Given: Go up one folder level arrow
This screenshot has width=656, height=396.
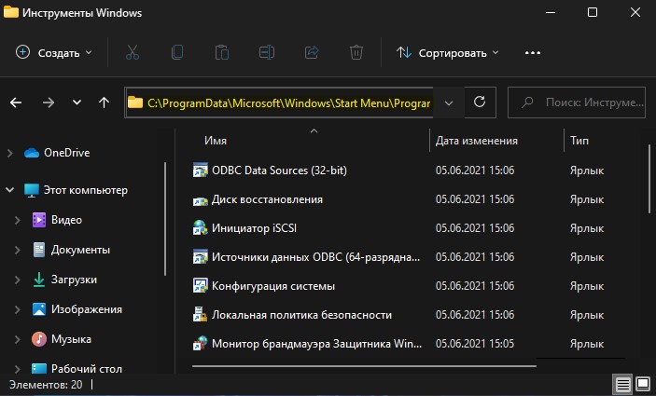Looking at the screenshot, I should pos(104,102).
